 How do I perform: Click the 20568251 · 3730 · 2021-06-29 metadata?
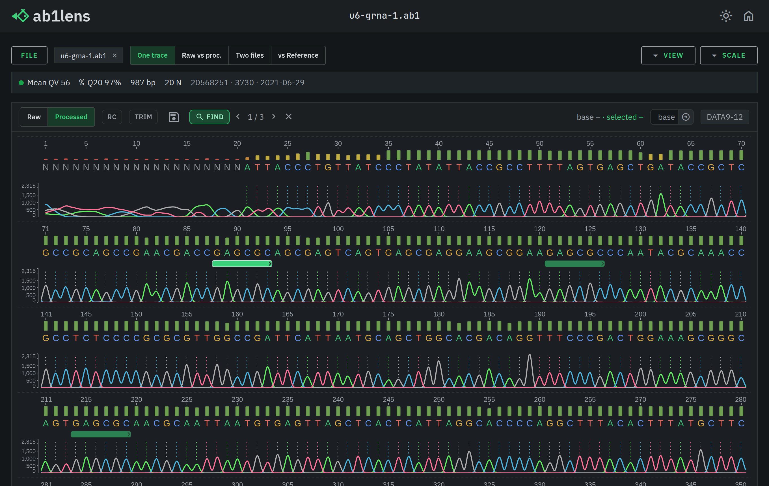coord(247,83)
